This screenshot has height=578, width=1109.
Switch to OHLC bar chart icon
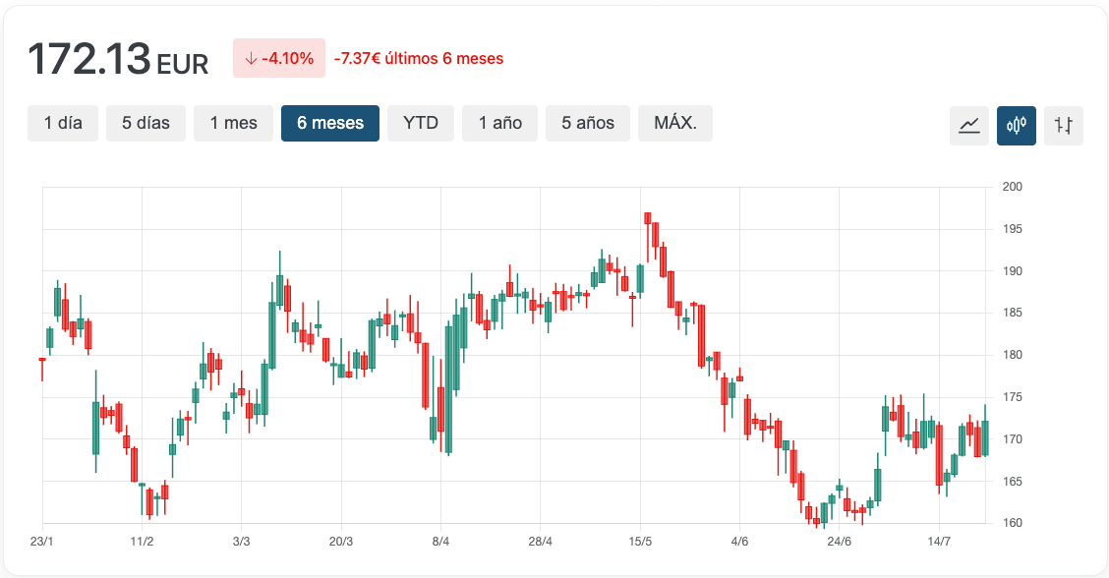[1064, 125]
